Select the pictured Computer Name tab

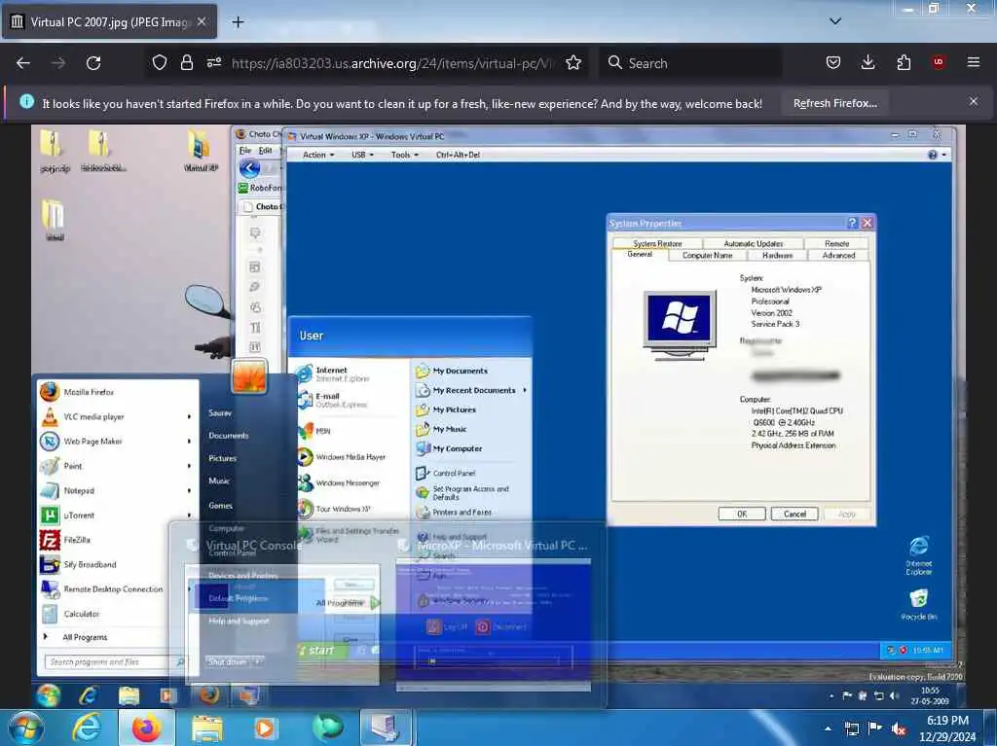[707, 255]
